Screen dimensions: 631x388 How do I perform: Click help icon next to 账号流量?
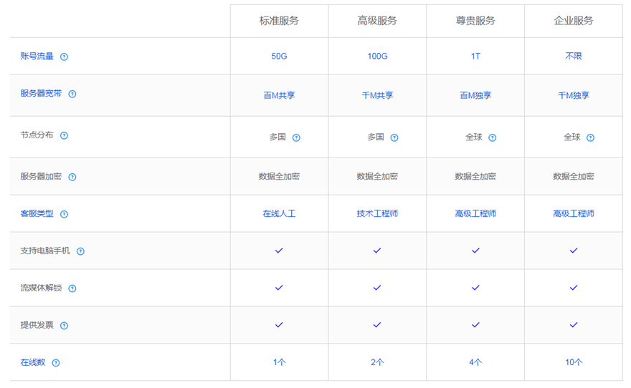64,57
